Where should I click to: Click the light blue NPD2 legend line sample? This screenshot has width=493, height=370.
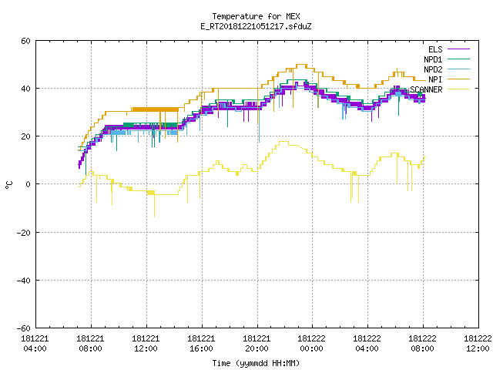click(458, 69)
